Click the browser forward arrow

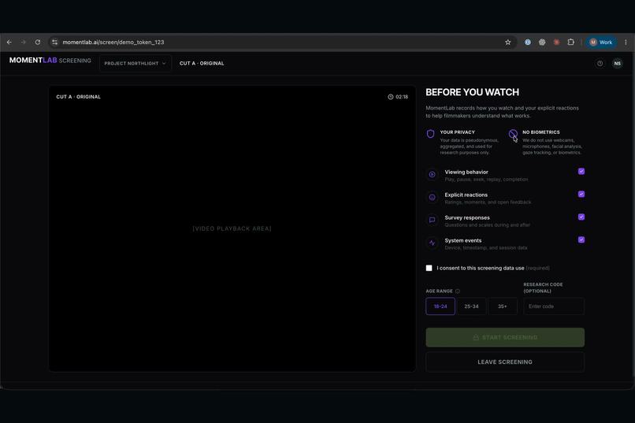(24, 42)
